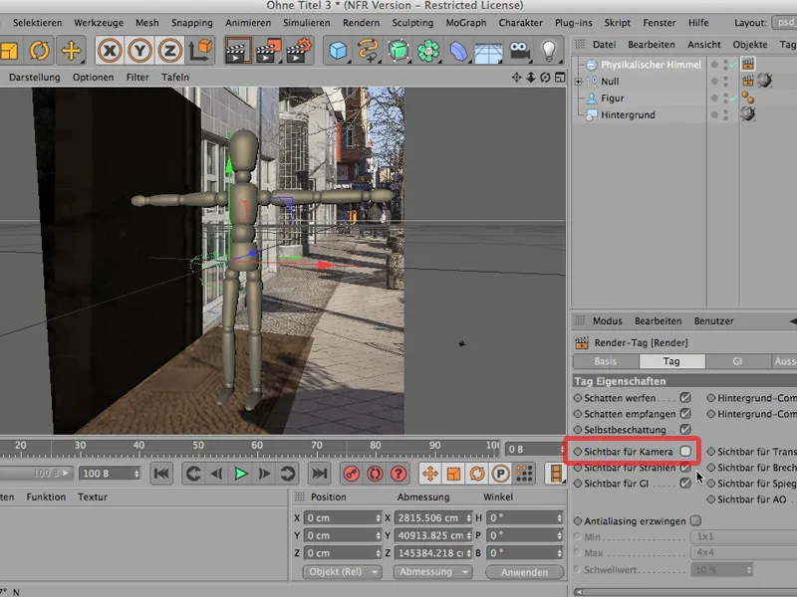Add a Cube primitive object

click(x=338, y=51)
